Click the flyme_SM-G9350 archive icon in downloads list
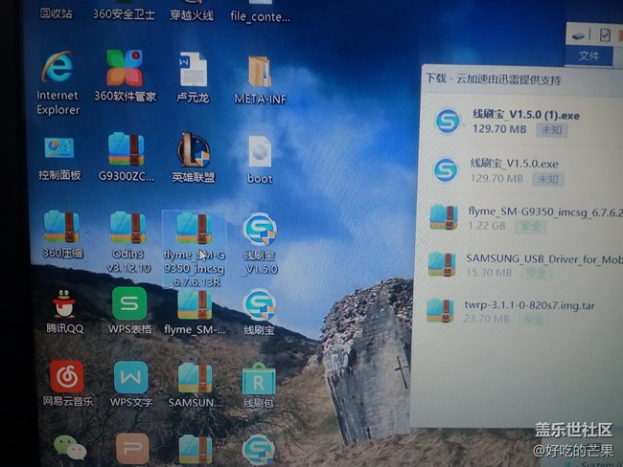Image resolution: width=623 pixels, height=467 pixels. pyautogui.click(x=444, y=216)
